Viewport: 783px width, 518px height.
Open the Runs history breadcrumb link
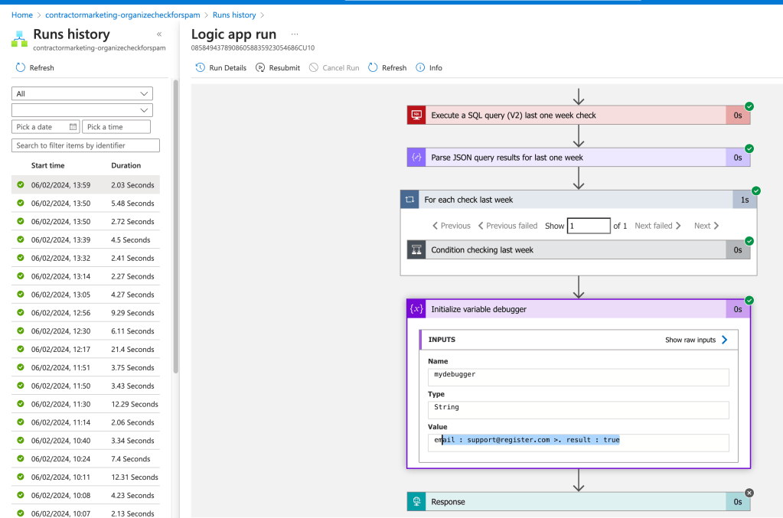click(234, 15)
